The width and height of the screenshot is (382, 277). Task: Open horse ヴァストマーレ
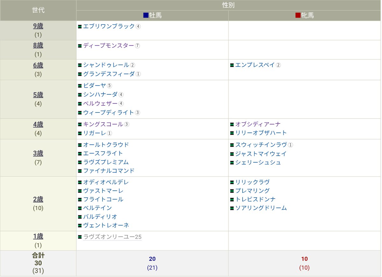(x=103, y=191)
